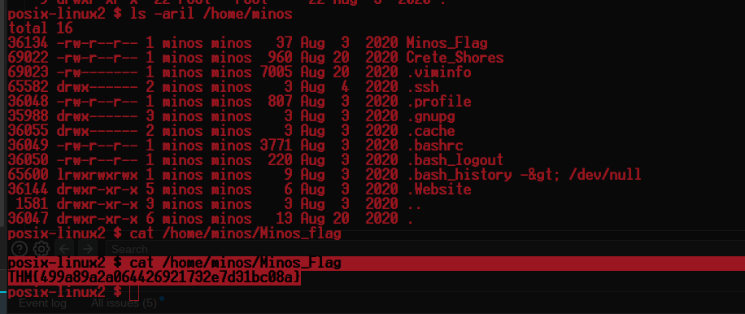Click file size 7005 on the .viminfo row

276,72
